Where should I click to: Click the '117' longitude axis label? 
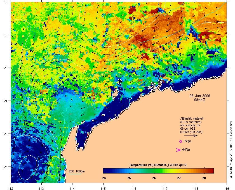pos(165,189)
